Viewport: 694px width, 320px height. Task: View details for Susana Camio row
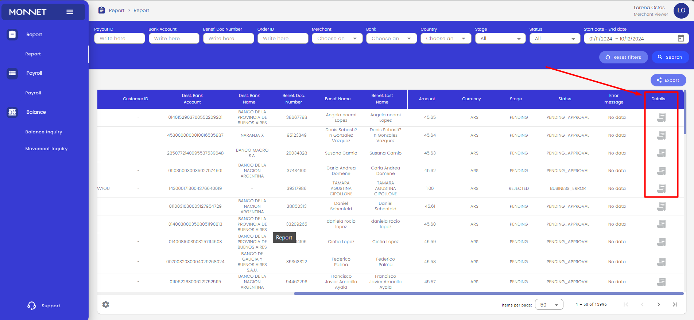point(661,153)
